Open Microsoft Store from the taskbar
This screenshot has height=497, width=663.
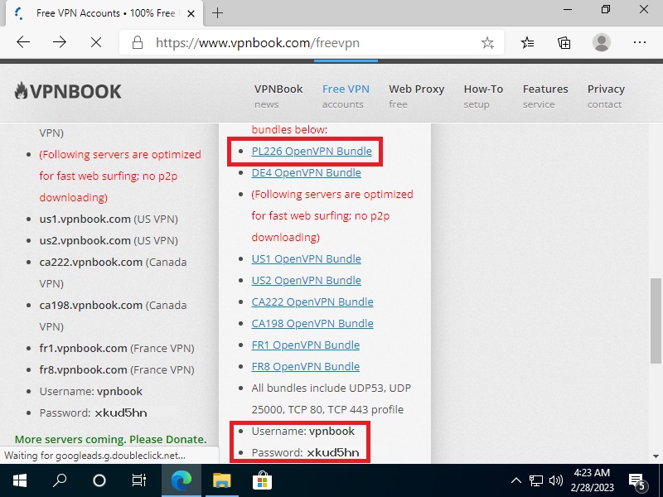click(x=262, y=480)
